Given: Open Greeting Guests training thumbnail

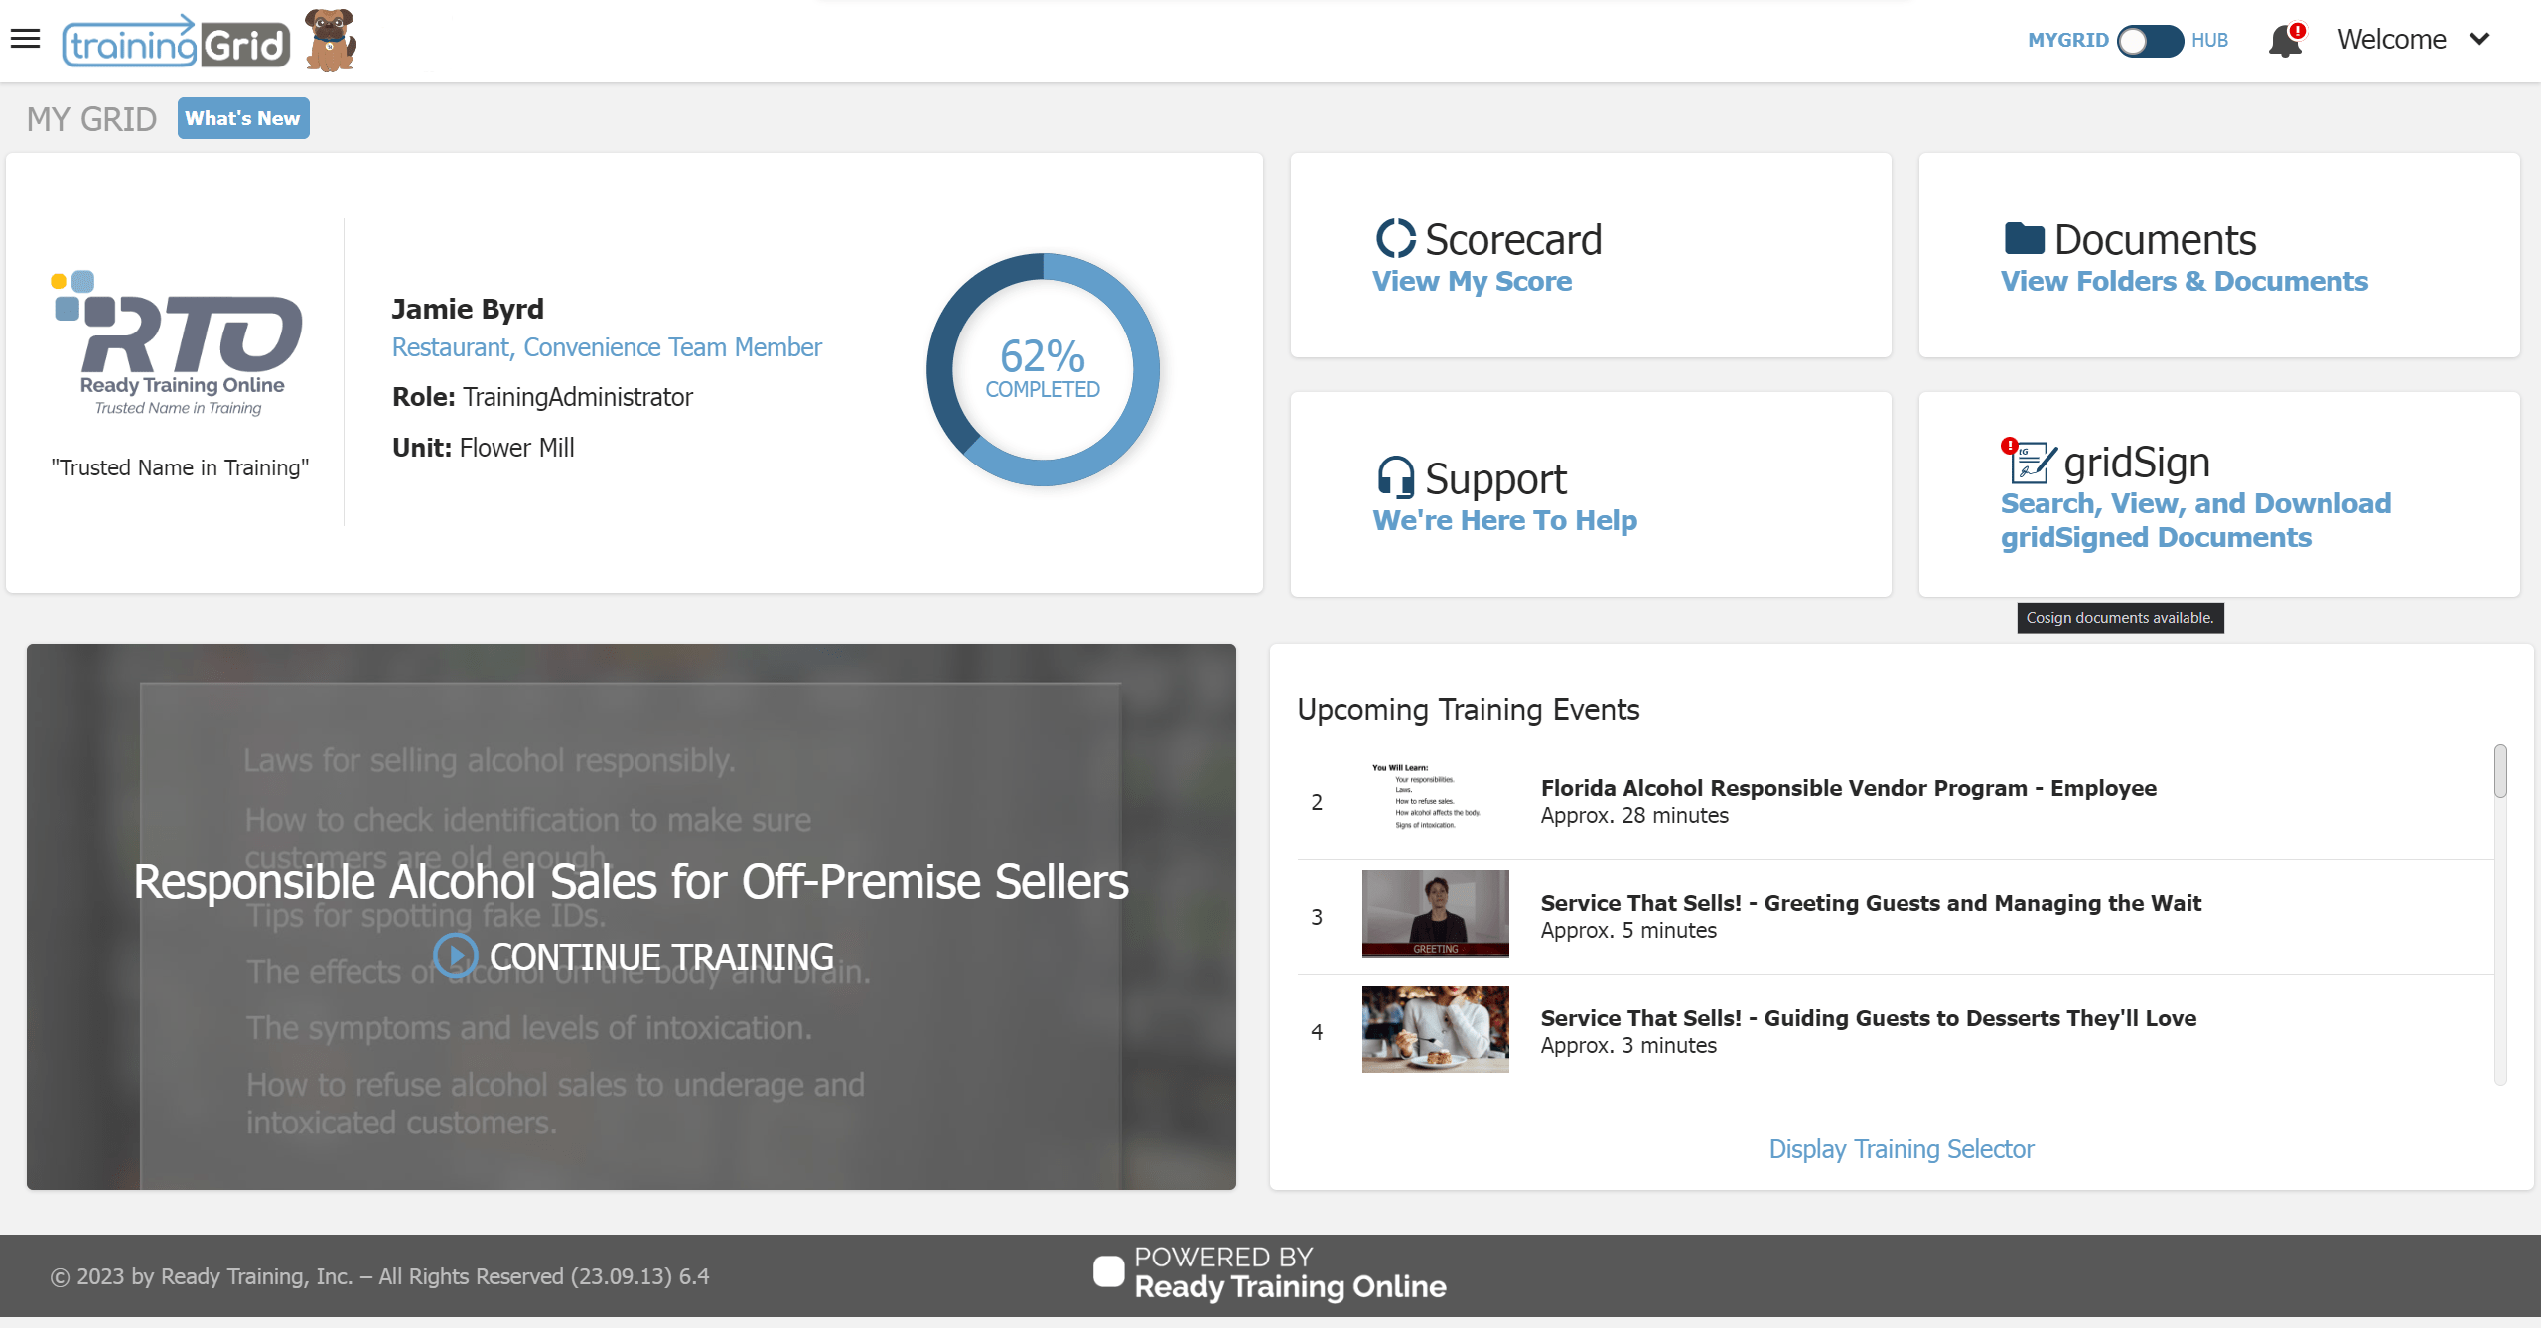Looking at the screenshot, I should tap(1435, 913).
